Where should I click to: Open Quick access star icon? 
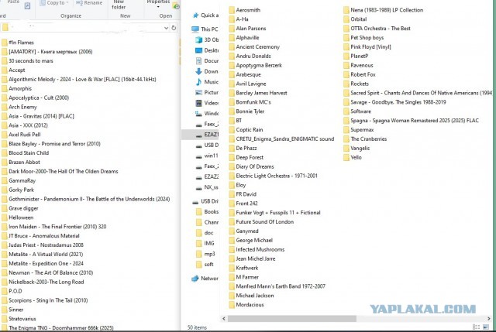(x=195, y=15)
